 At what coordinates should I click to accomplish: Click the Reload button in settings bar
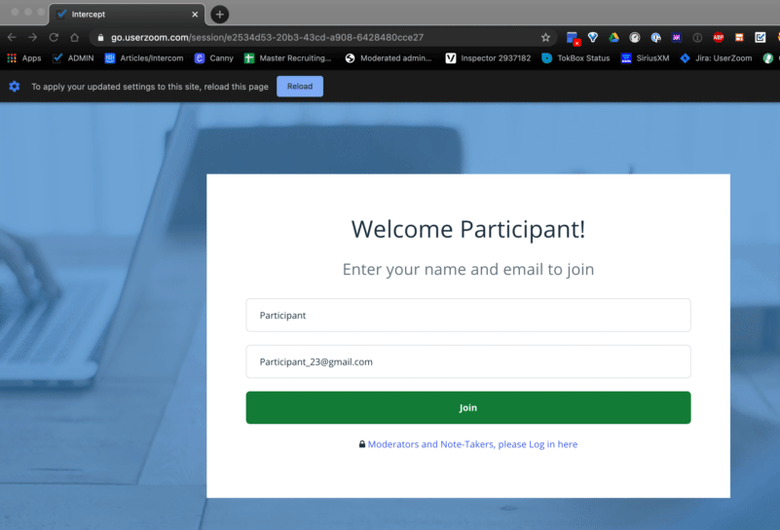click(300, 87)
